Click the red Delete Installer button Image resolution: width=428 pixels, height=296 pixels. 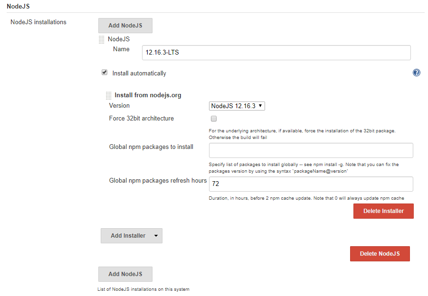383,211
